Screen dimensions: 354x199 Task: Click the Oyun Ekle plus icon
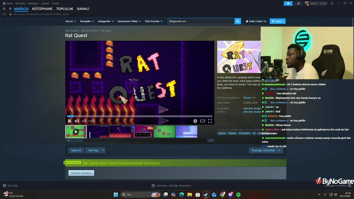[4, 186]
